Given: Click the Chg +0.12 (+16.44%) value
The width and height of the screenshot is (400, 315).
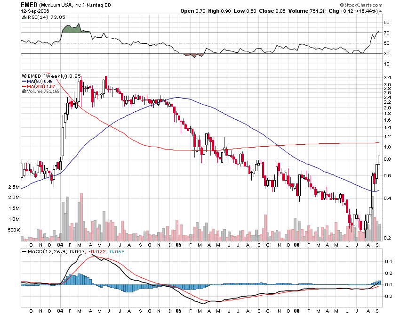Looking at the screenshot, I should (x=353, y=11).
